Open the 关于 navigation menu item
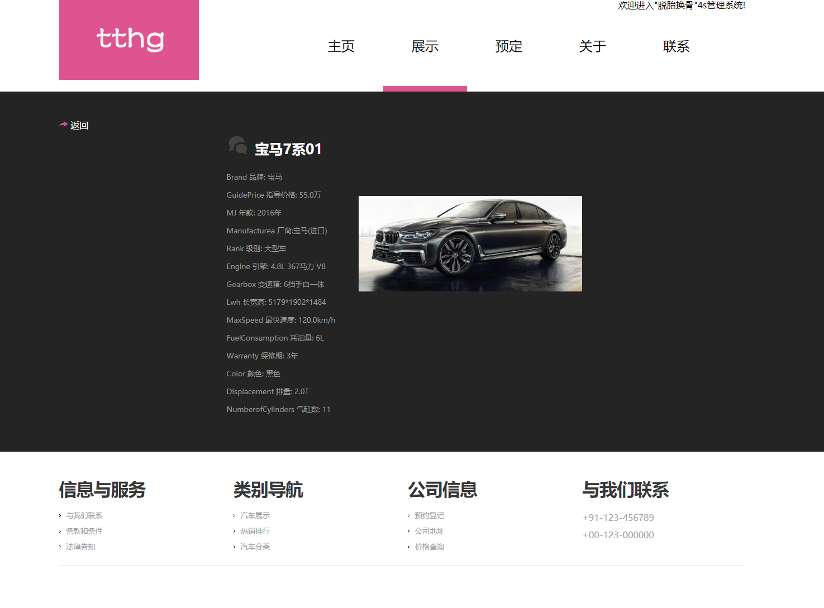The height and width of the screenshot is (608, 824). point(593,47)
